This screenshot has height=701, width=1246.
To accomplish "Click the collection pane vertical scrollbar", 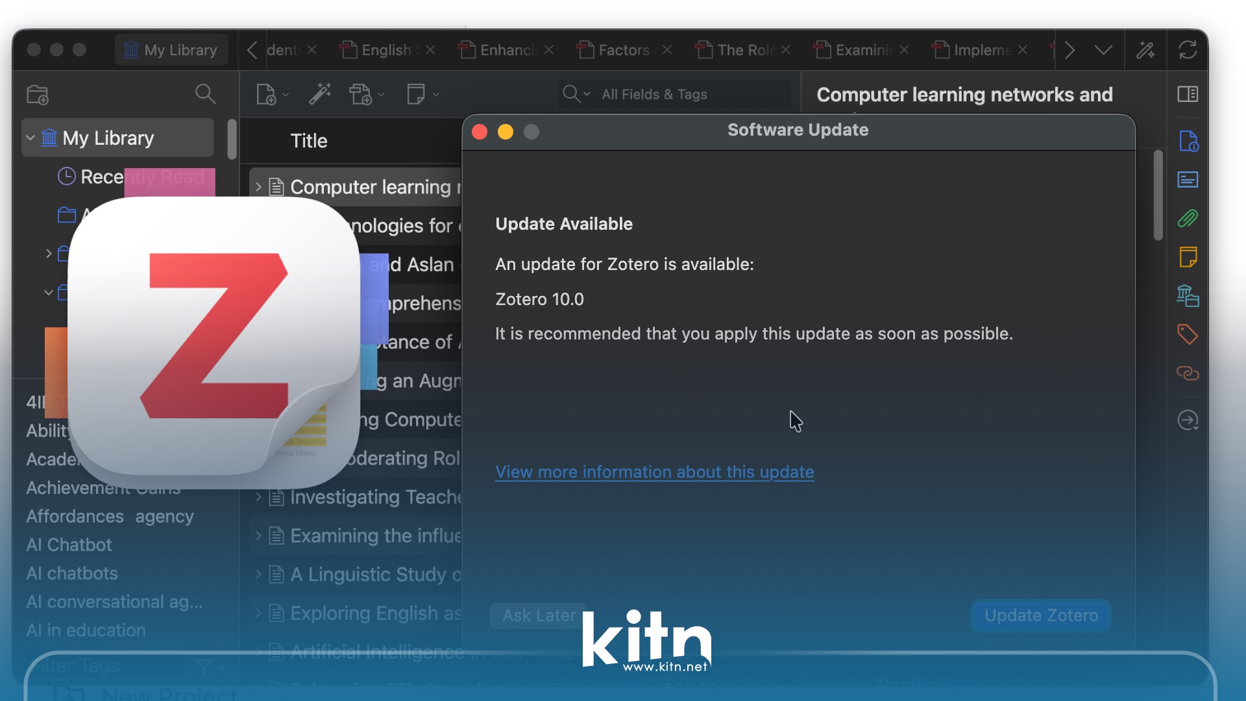I will [232, 139].
